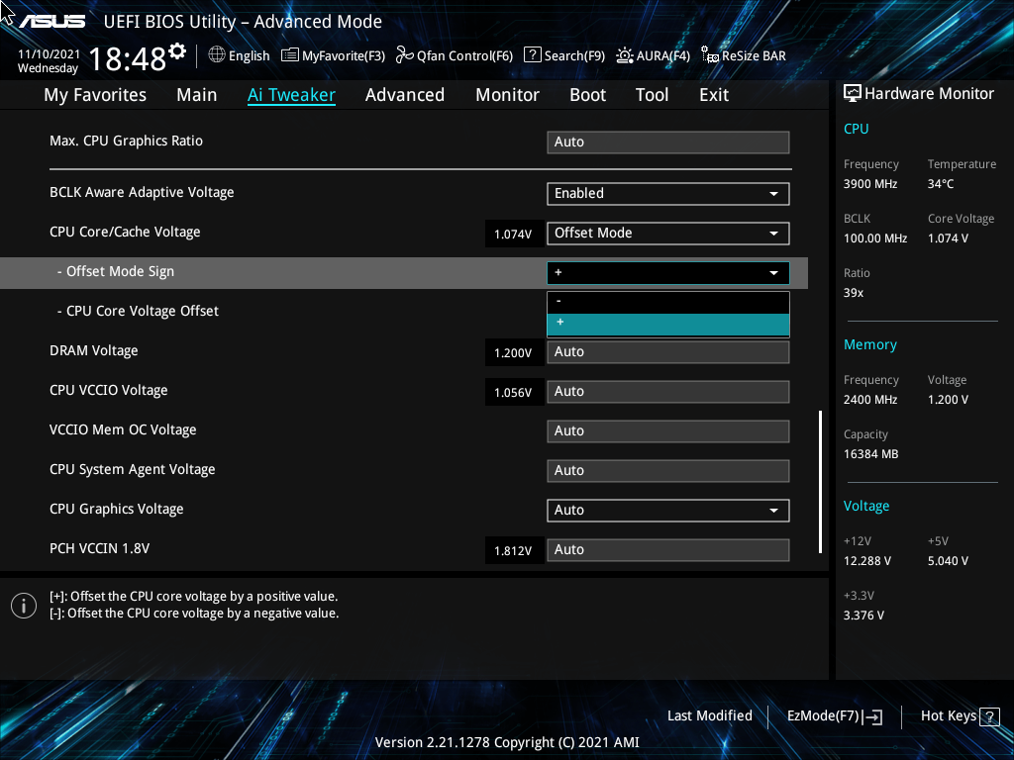The image size is (1014, 760).
Task: Click the 1.056V VCCIO voltage readout
Action: coord(513,392)
